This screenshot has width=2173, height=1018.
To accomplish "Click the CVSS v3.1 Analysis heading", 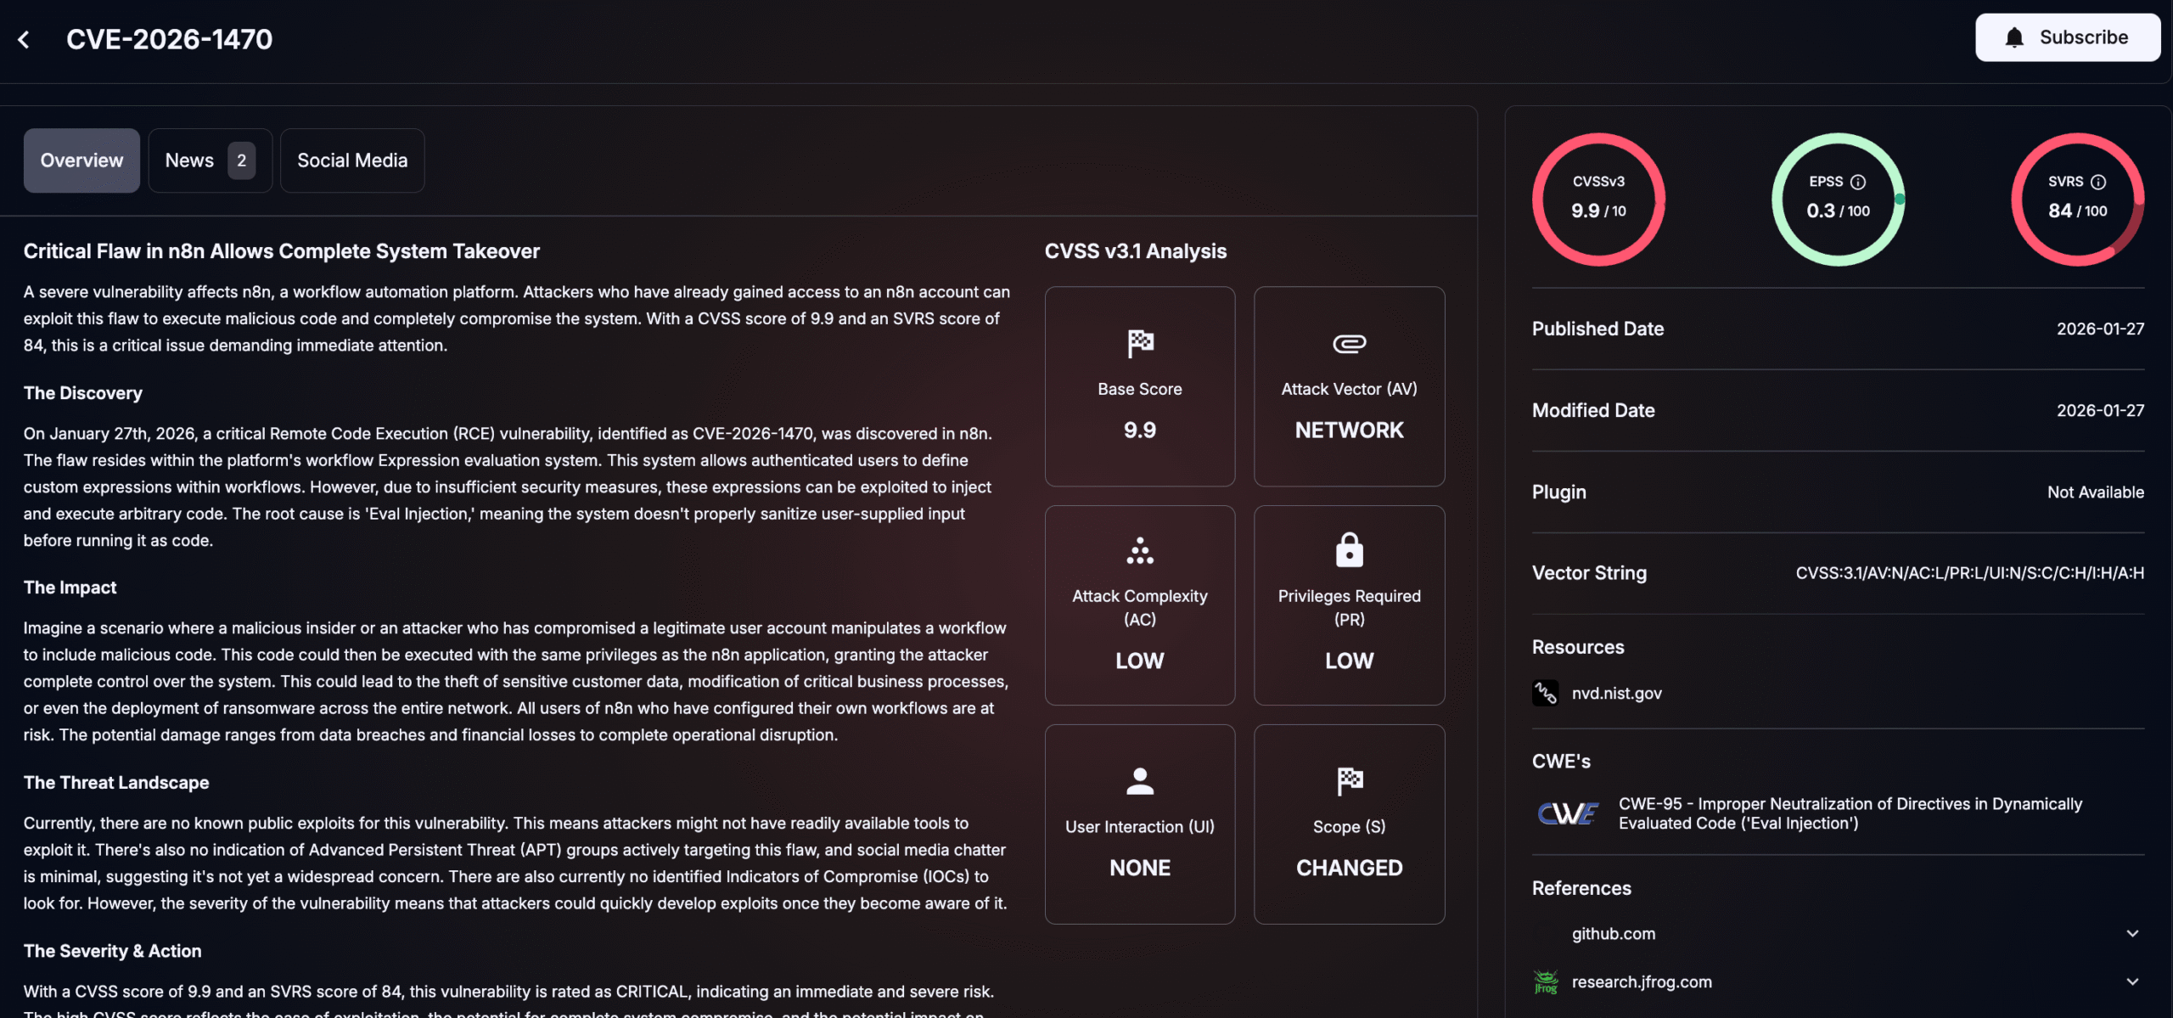I will [x=1136, y=251].
